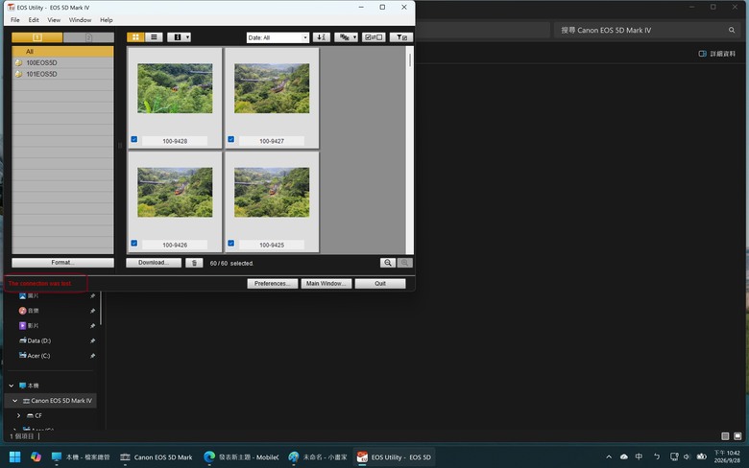Switch to thumbnail grid view
749x468 pixels.
(x=135, y=37)
